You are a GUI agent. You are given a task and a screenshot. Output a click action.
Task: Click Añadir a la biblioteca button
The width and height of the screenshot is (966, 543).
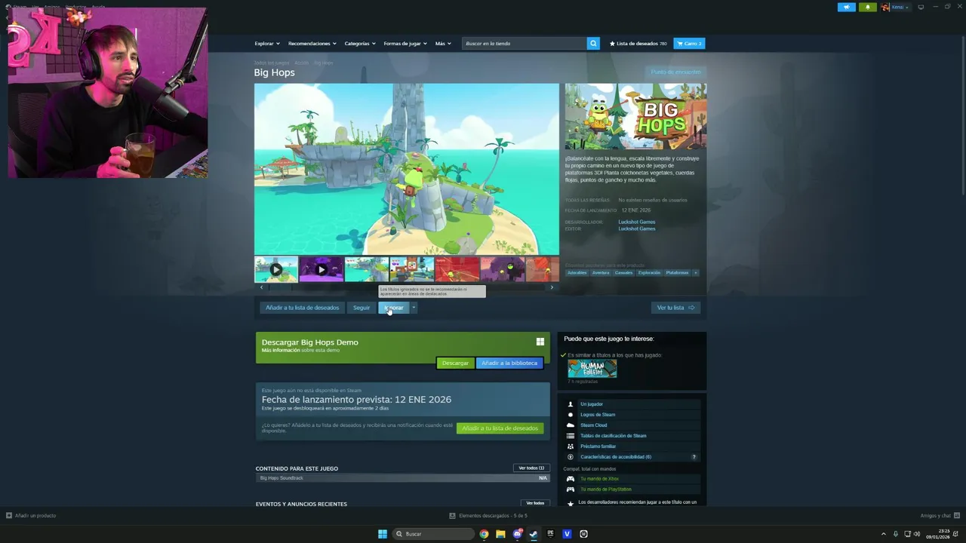509,364
